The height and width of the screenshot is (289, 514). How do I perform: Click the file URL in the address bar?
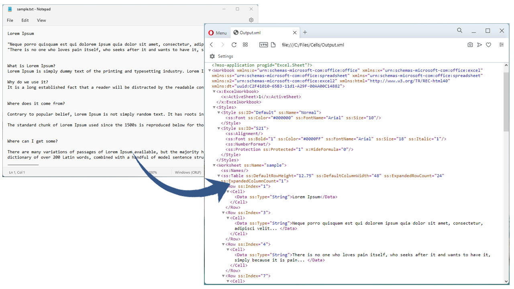[x=313, y=45]
